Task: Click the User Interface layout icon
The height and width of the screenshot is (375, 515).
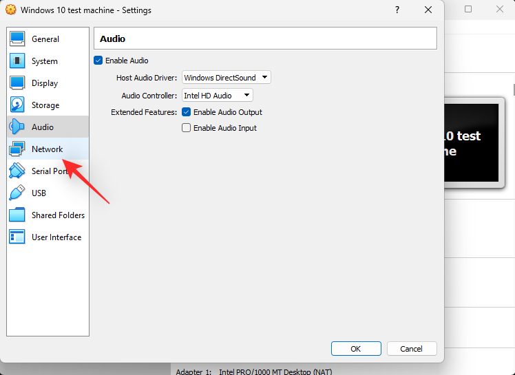Action: [17, 237]
